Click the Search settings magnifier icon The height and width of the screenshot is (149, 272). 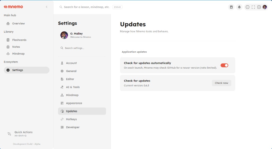point(62,48)
